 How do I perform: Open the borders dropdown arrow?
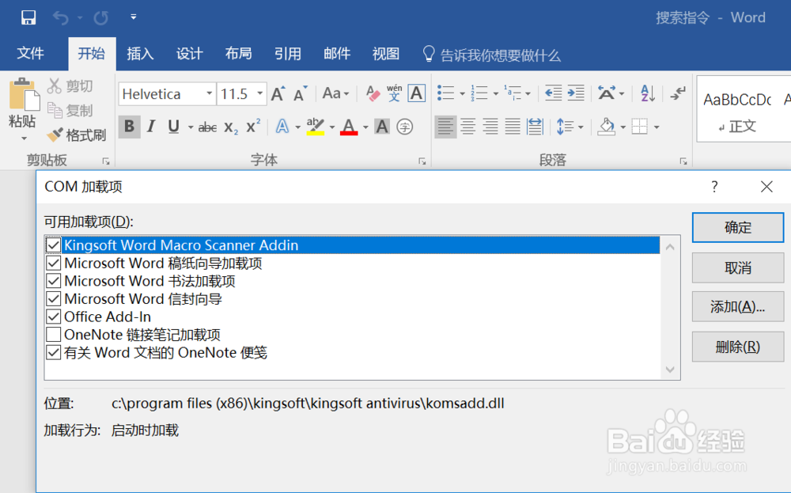(x=657, y=127)
